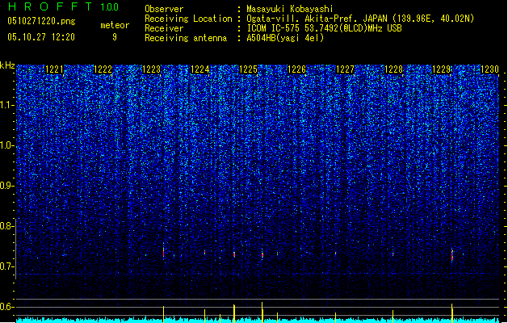Click the yellow intensity spike below 1229
The height and width of the screenshot is (323, 508).
(452, 313)
